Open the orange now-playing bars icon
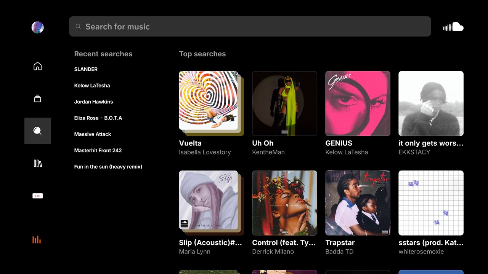The image size is (488, 274). (37, 239)
